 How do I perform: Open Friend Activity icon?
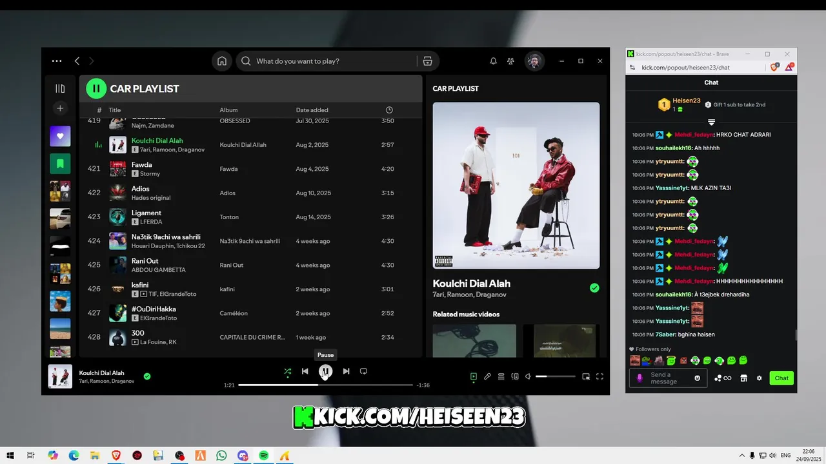pos(511,61)
